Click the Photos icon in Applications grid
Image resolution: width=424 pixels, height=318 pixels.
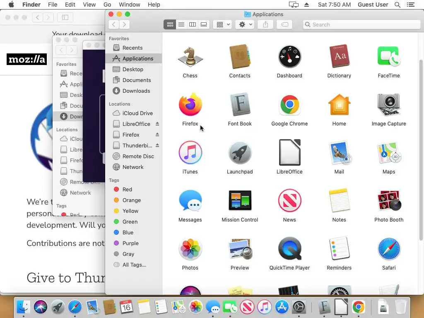190,248
